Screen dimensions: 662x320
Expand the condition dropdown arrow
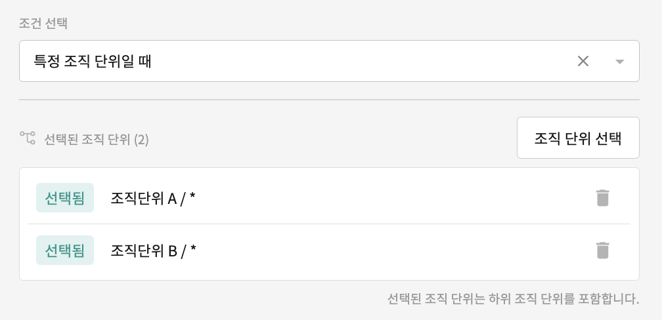[x=619, y=62]
